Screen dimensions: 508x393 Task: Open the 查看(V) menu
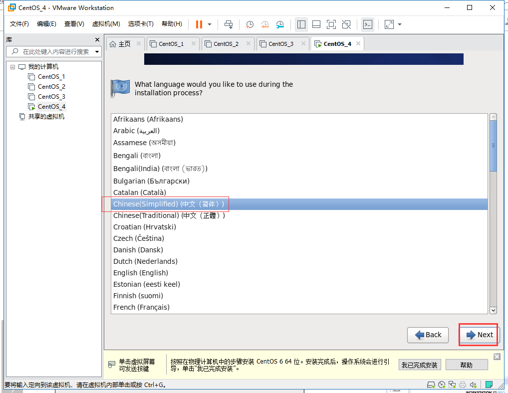[x=74, y=24]
